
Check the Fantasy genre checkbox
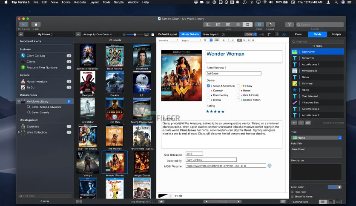pos(238,86)
